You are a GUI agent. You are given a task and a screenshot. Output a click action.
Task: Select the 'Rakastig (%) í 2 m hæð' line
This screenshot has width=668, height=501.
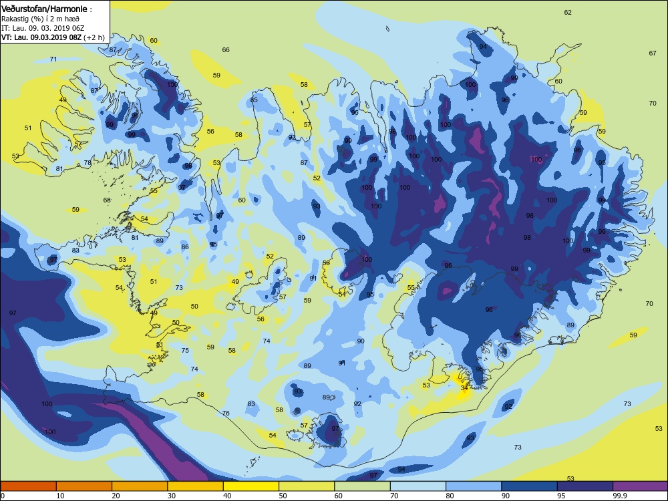40,19
